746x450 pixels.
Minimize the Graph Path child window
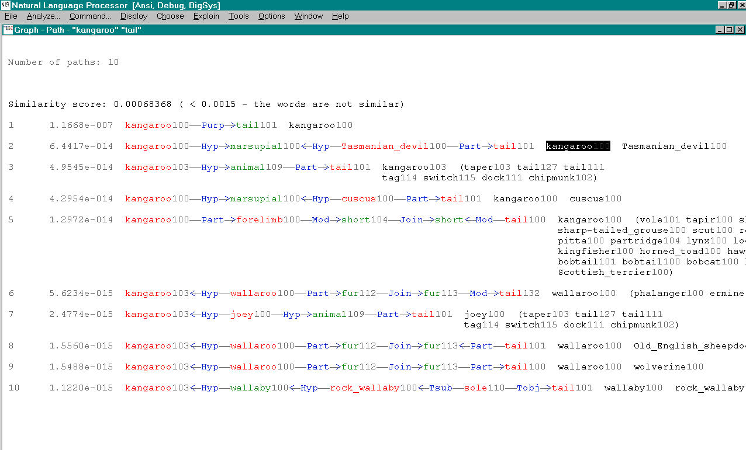point(719,29)
